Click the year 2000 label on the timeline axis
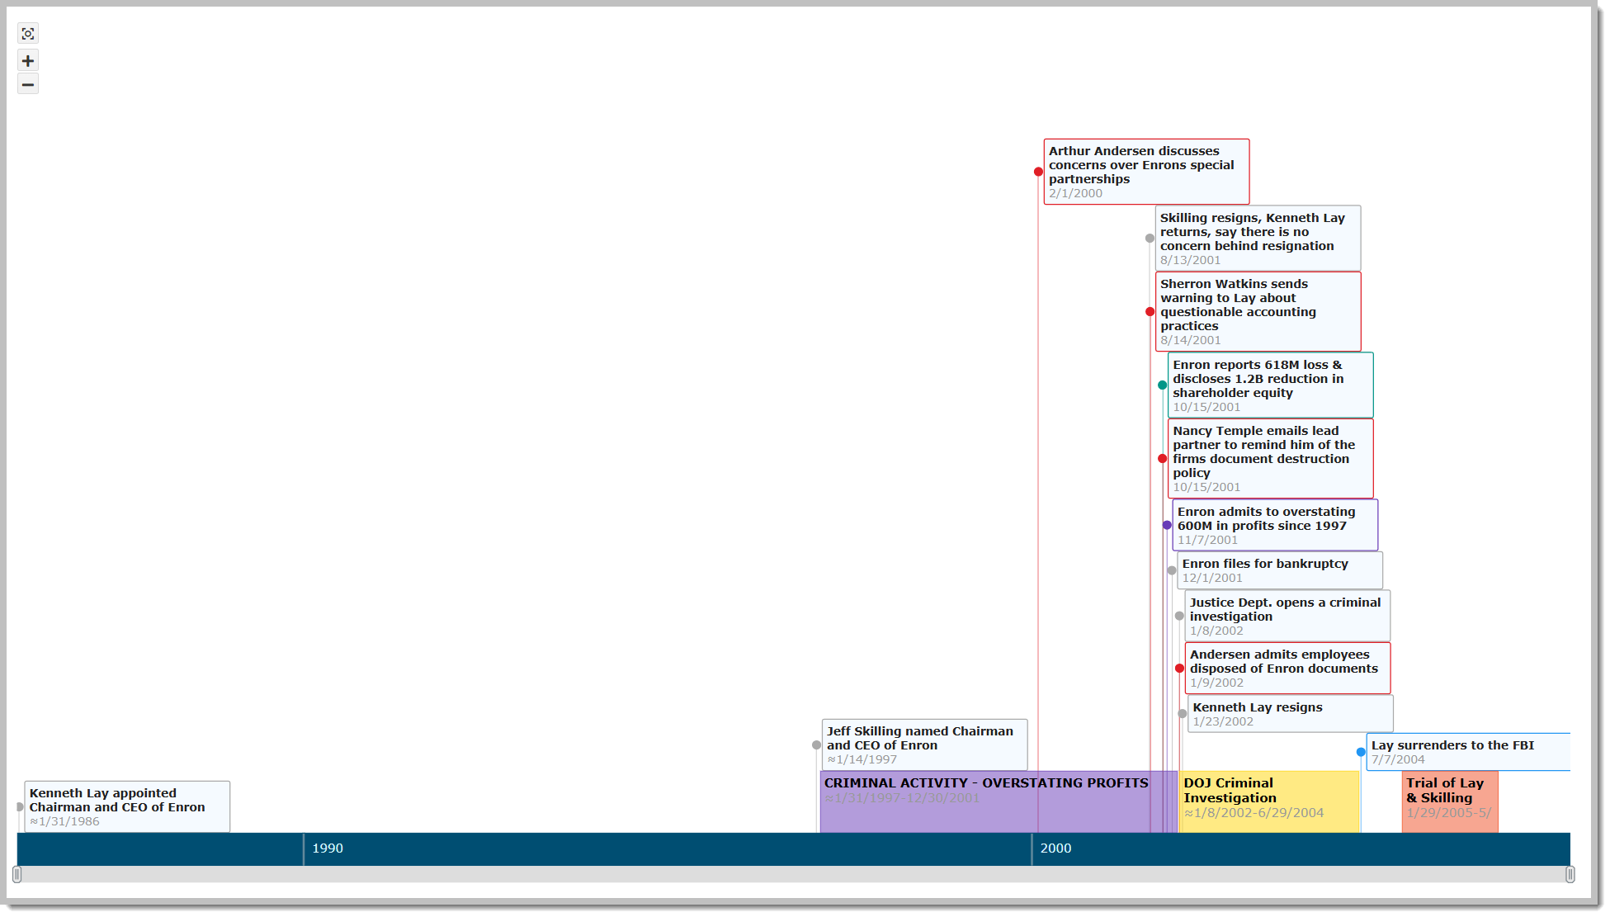Screen dimensions: 1610x917 coord(1056,848)
